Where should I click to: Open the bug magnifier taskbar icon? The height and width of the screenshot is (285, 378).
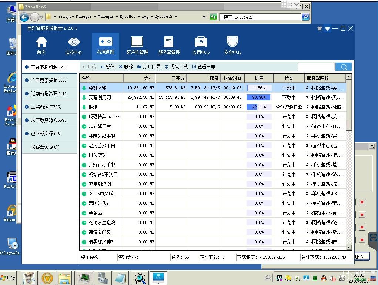tap(140, 278)
